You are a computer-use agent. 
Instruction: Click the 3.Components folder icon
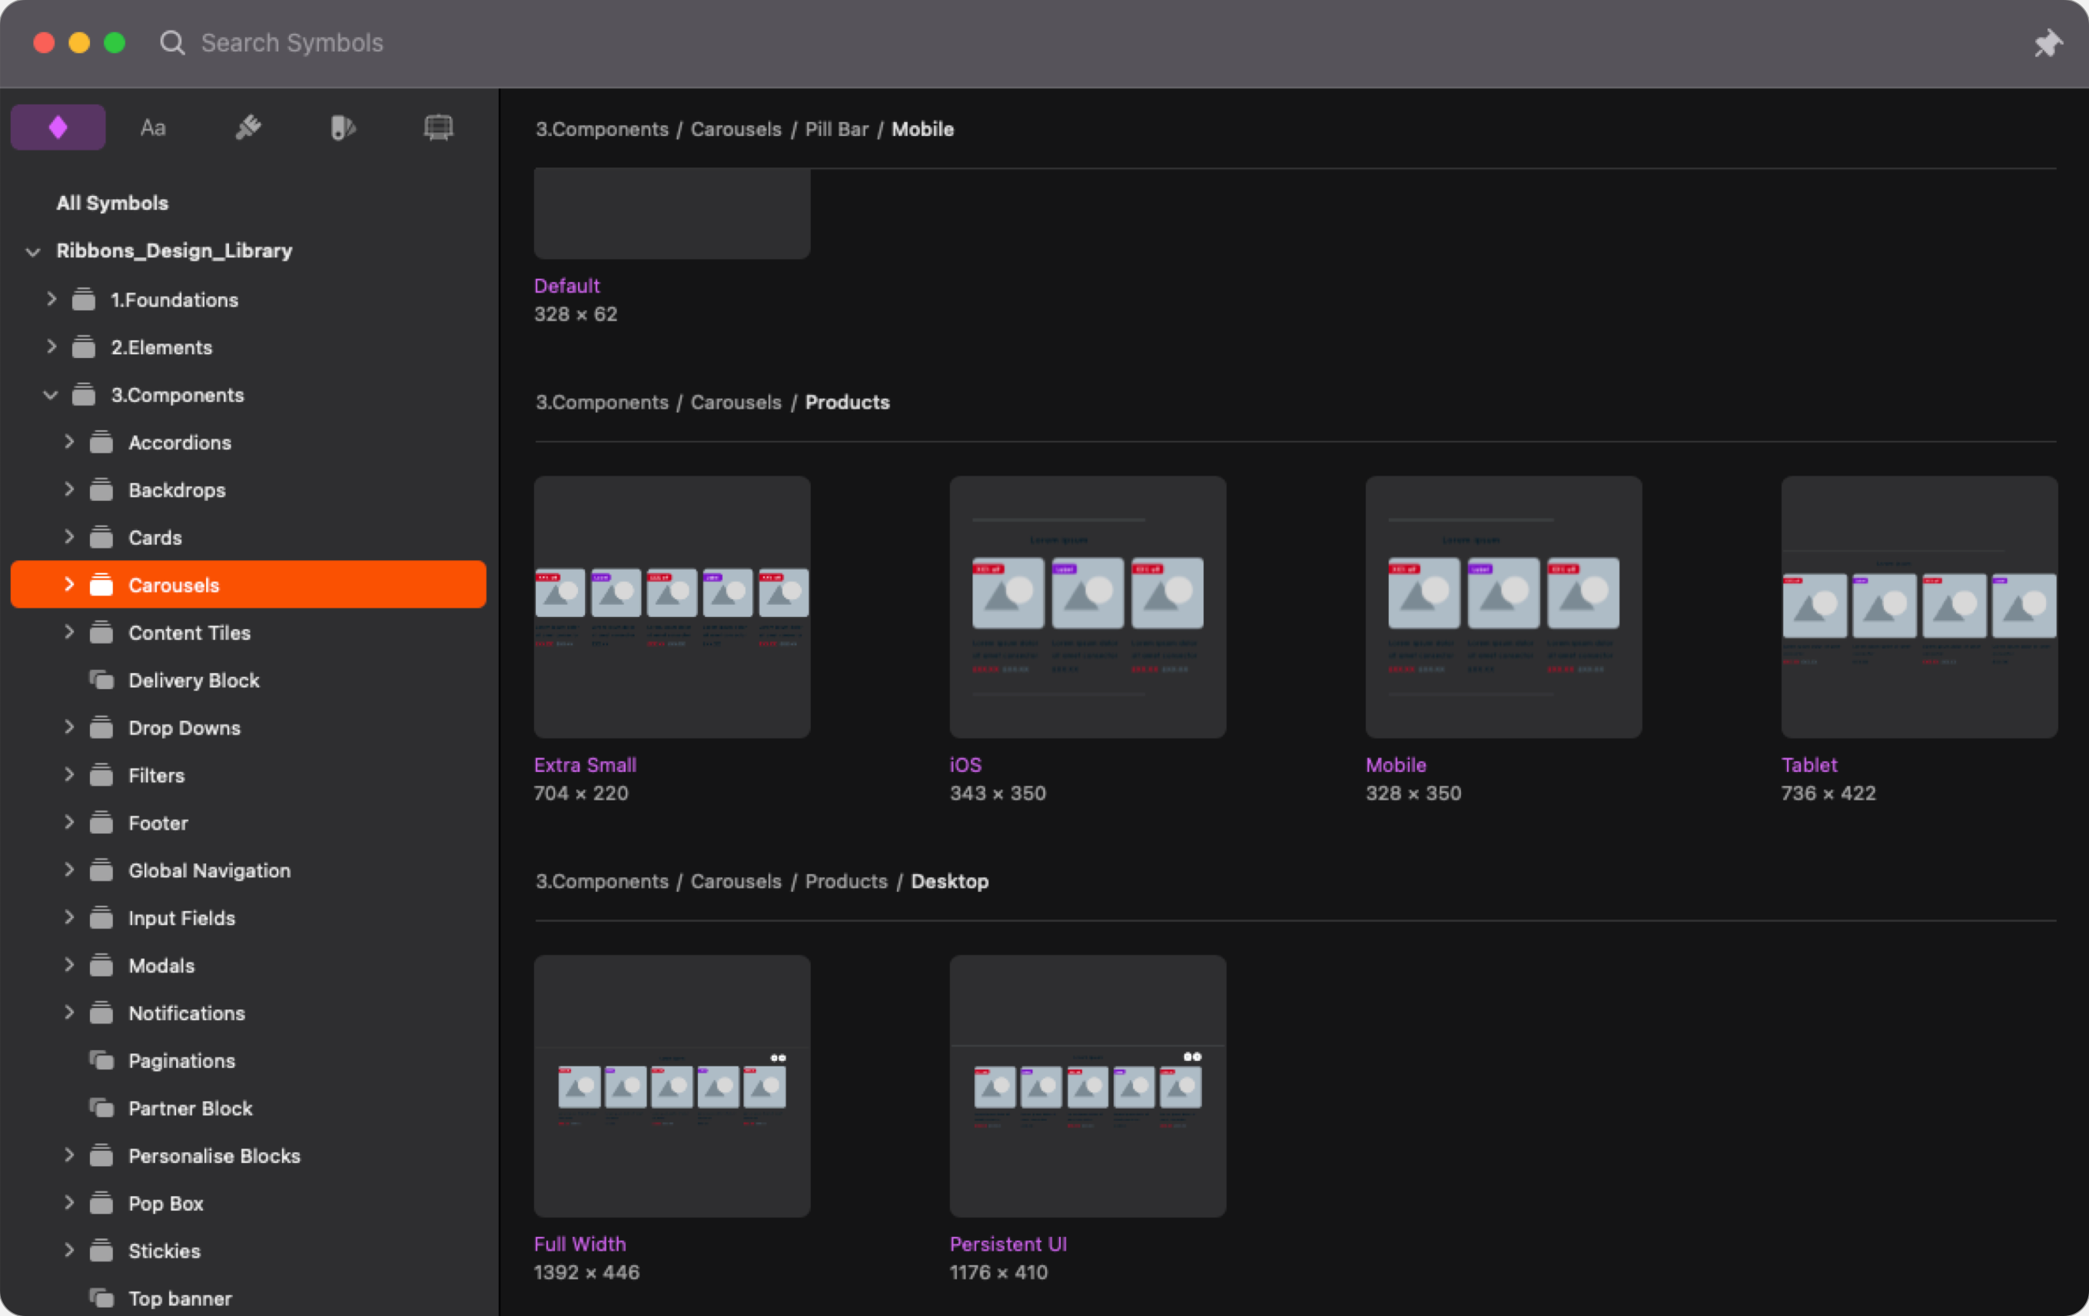coord(83,394)
